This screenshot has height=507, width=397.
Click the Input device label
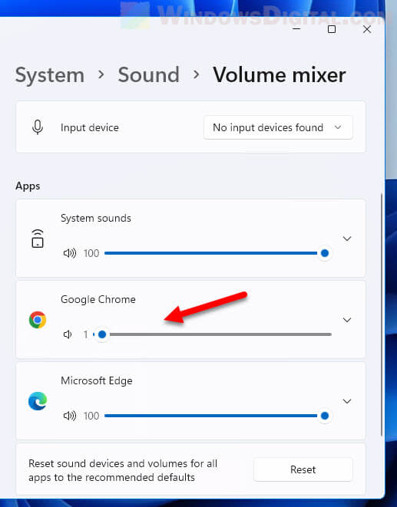90,128
